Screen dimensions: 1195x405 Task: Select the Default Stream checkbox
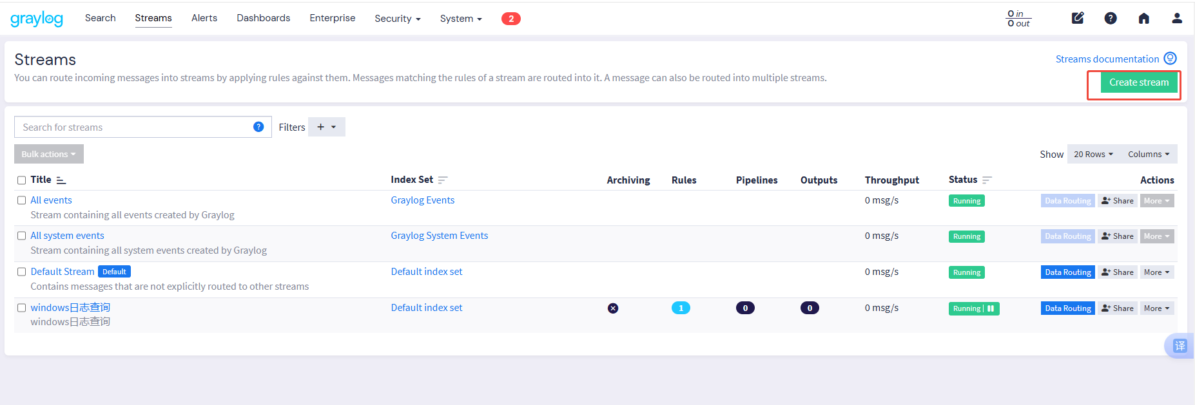pos(21,272)
